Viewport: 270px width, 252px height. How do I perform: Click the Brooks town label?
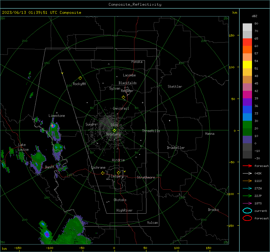click(x=213, y=210)
